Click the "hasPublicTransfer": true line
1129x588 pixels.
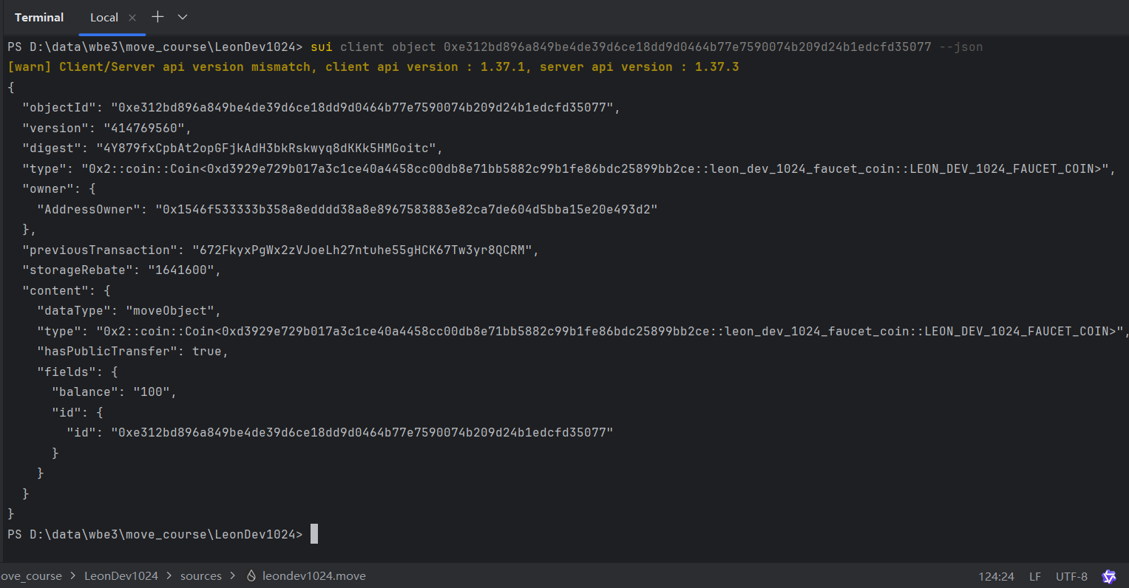tap(132, 352)
